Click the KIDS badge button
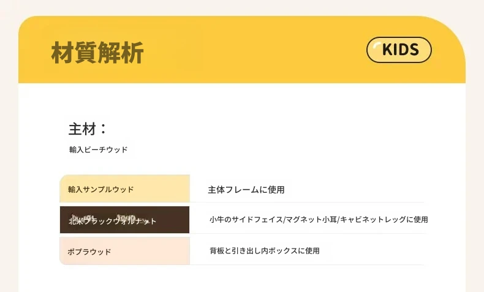This screenshot has width=484, height=292. click(399, 50)
